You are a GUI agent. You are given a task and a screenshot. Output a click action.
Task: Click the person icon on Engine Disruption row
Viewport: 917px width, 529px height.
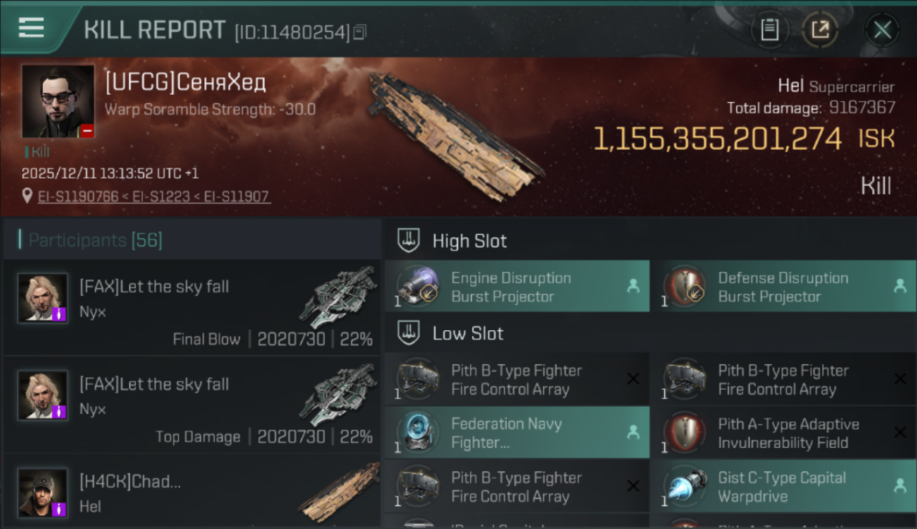tap(633, 286)
